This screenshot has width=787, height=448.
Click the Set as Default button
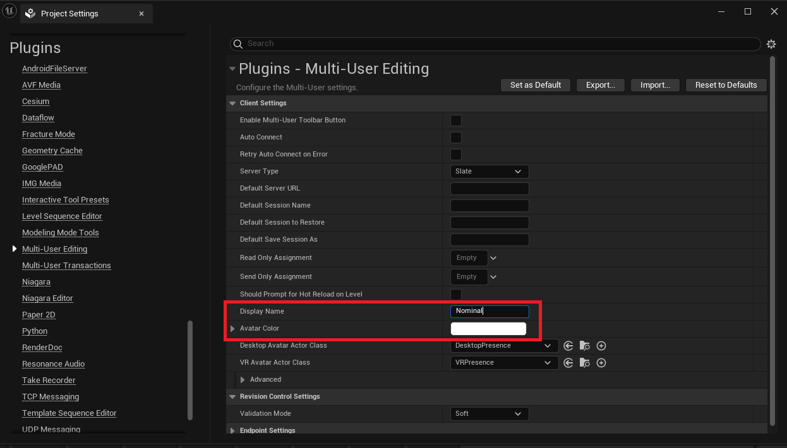coord(535,85)
